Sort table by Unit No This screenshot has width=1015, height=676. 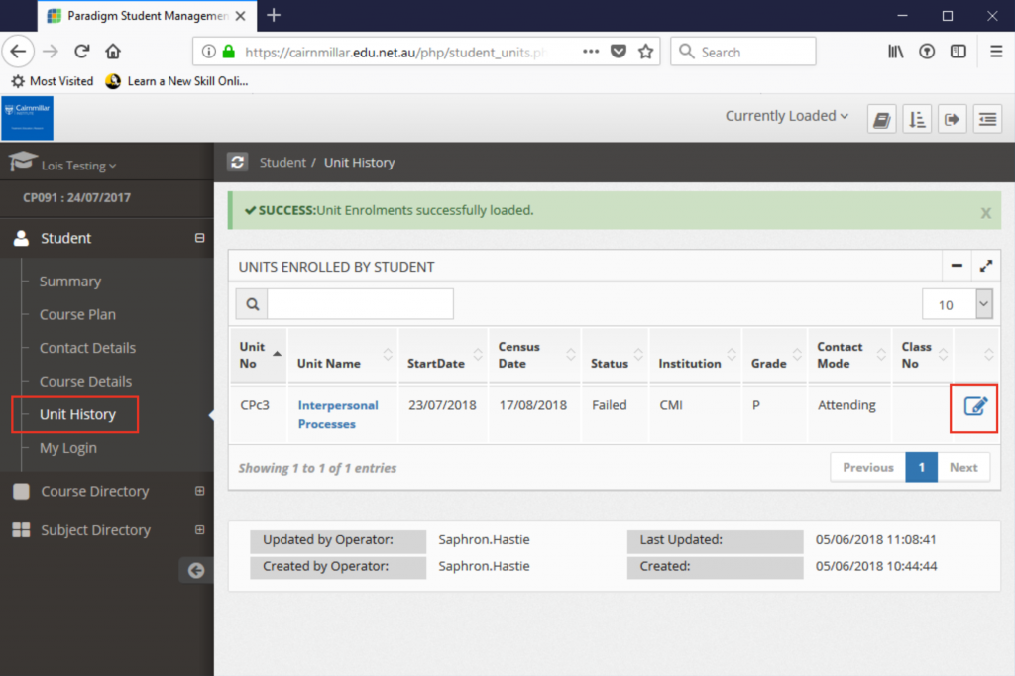260,355
